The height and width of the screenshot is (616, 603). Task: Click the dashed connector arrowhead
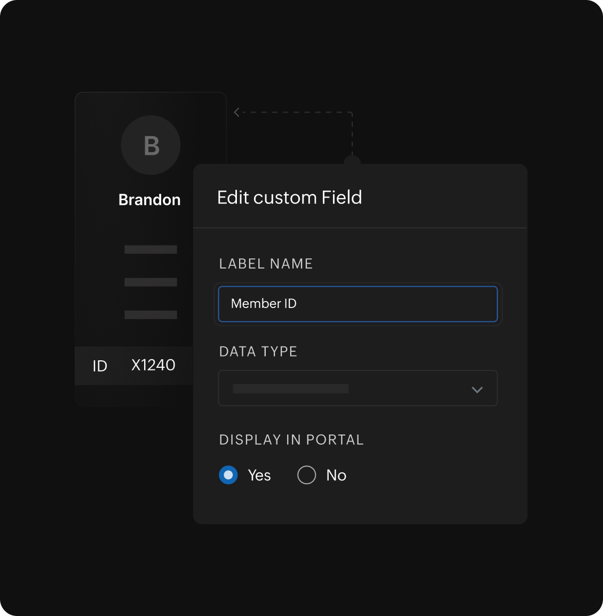click(236, 112)
